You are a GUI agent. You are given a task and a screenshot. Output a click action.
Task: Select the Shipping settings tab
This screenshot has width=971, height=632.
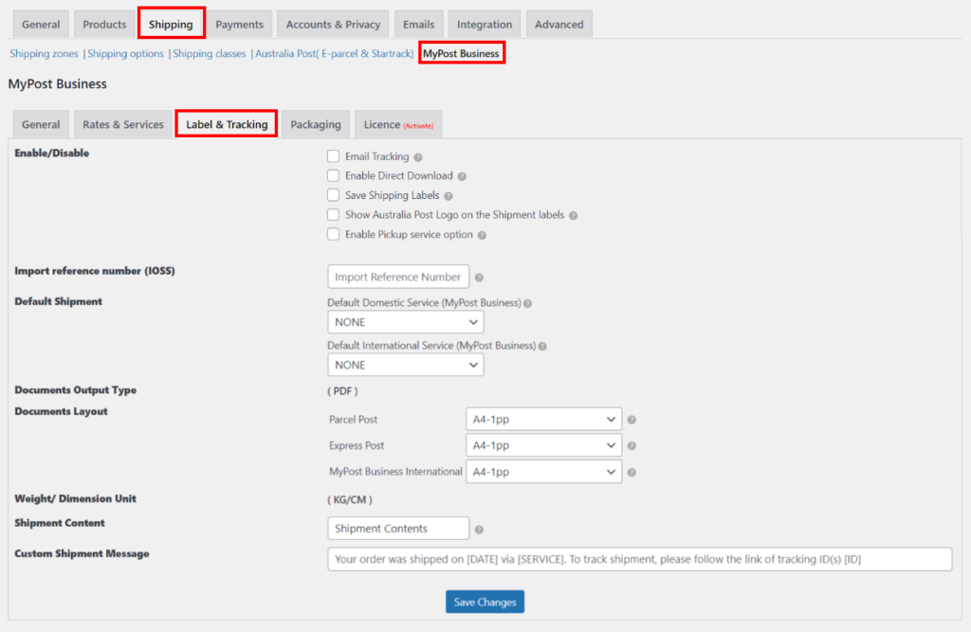click(x=171, y=24)
